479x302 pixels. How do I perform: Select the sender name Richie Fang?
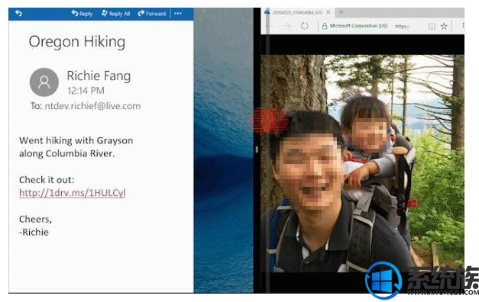(x=99, y=75)
